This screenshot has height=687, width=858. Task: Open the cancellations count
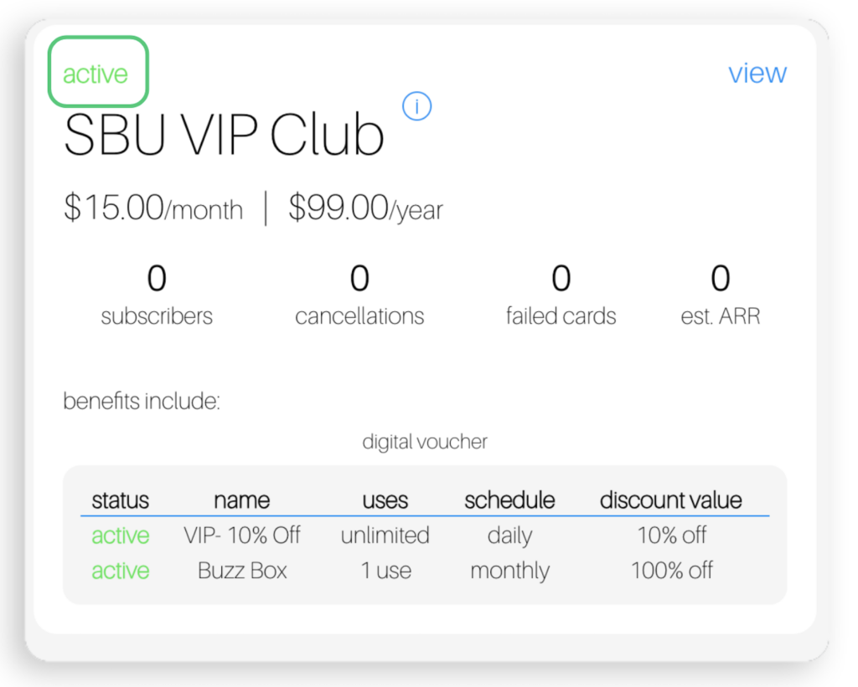pos(359,295)
